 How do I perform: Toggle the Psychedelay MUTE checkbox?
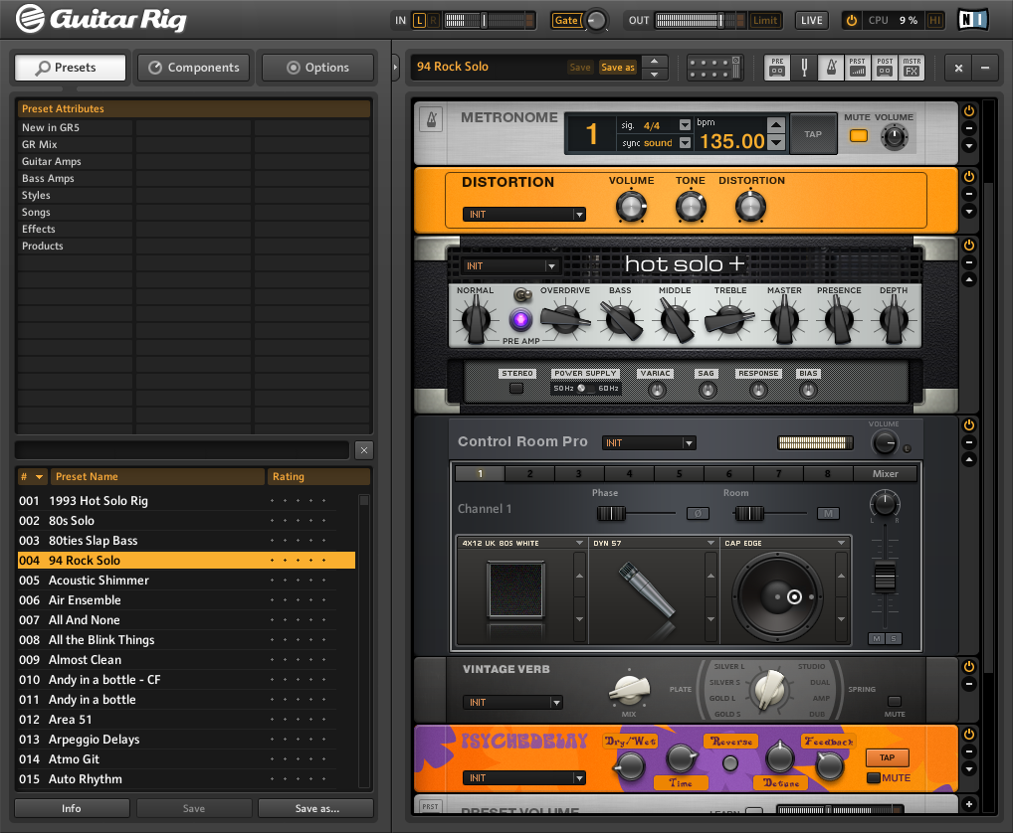pyautogui.click(x=874, y=777)
